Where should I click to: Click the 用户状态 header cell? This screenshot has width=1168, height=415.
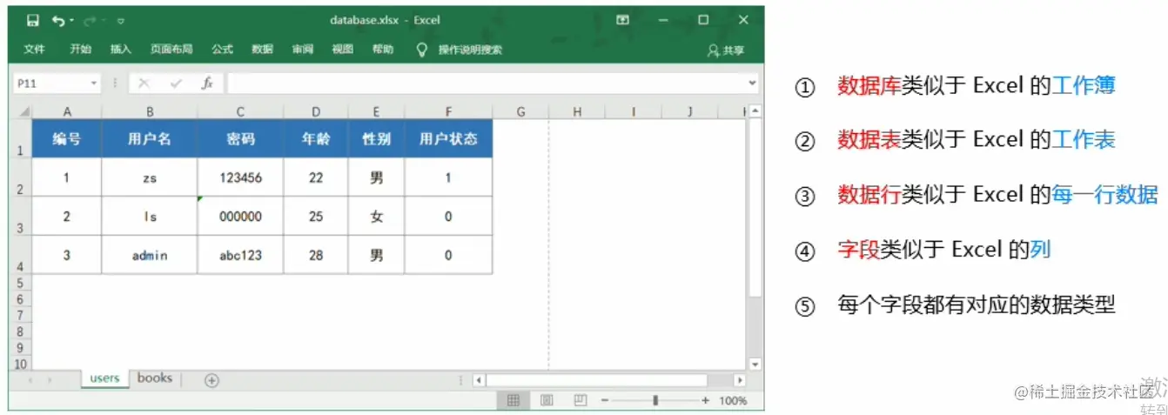[x=448, y=138]
